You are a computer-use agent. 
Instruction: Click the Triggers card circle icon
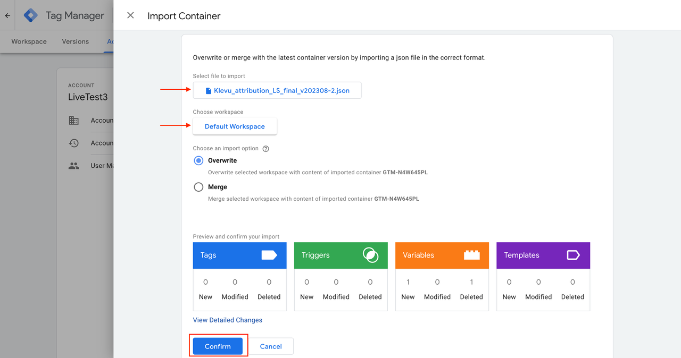click(370, 255)
